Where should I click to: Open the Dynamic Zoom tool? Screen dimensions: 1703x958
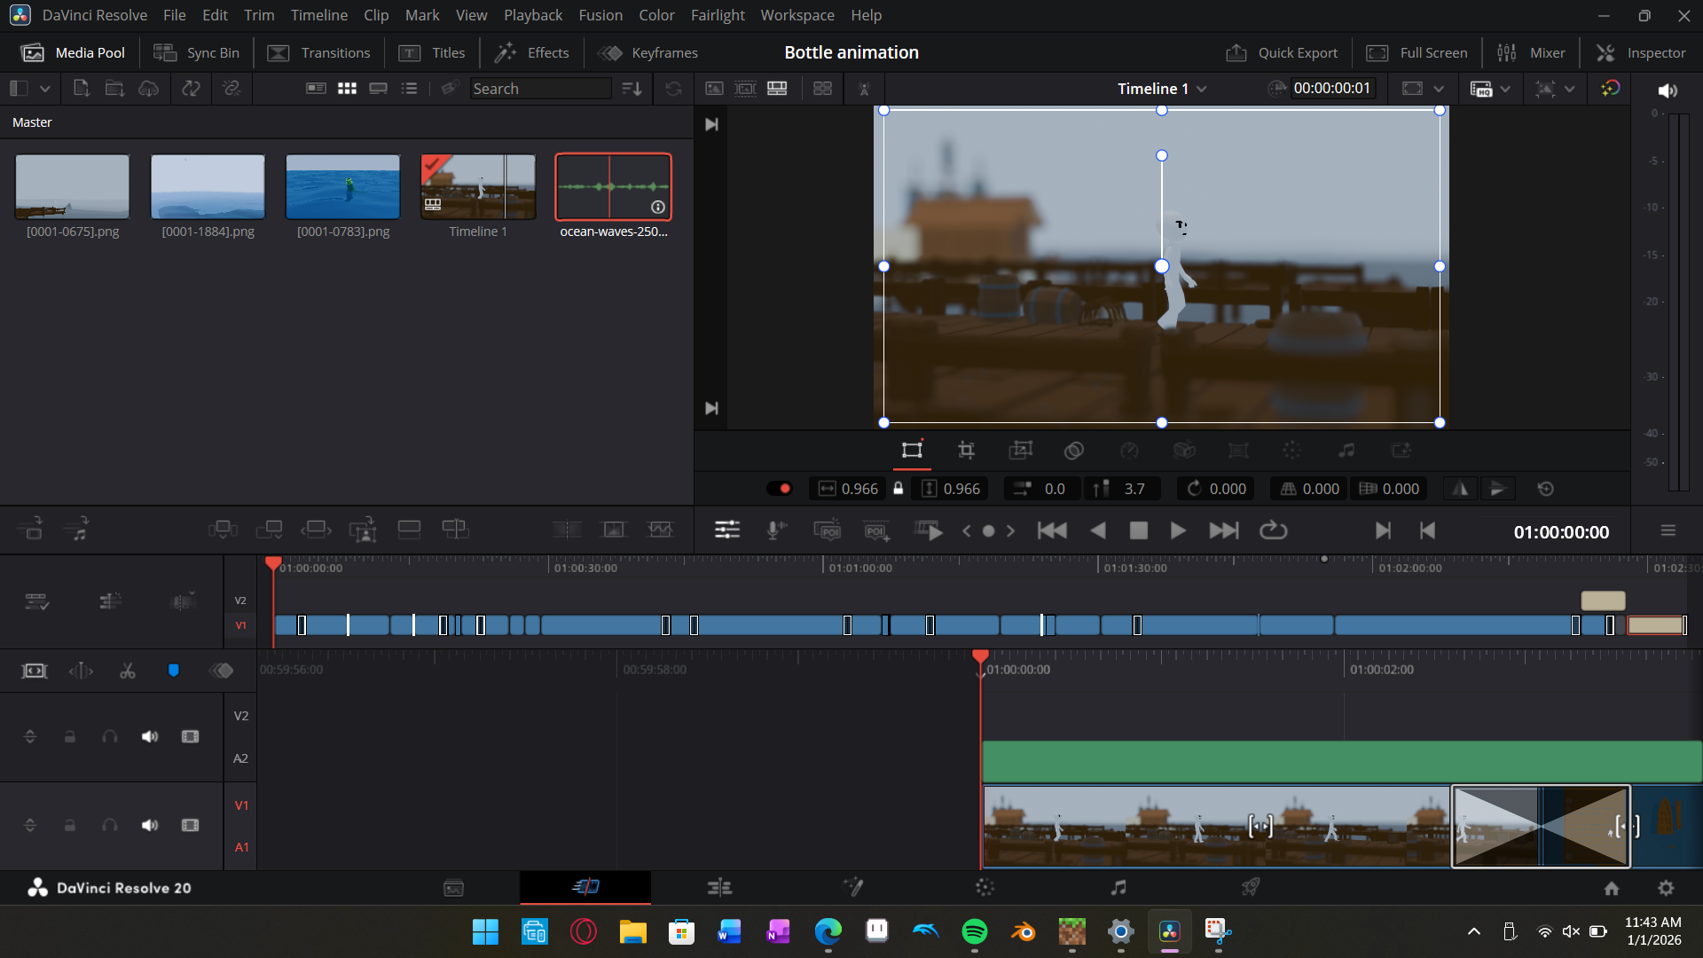1021,451
